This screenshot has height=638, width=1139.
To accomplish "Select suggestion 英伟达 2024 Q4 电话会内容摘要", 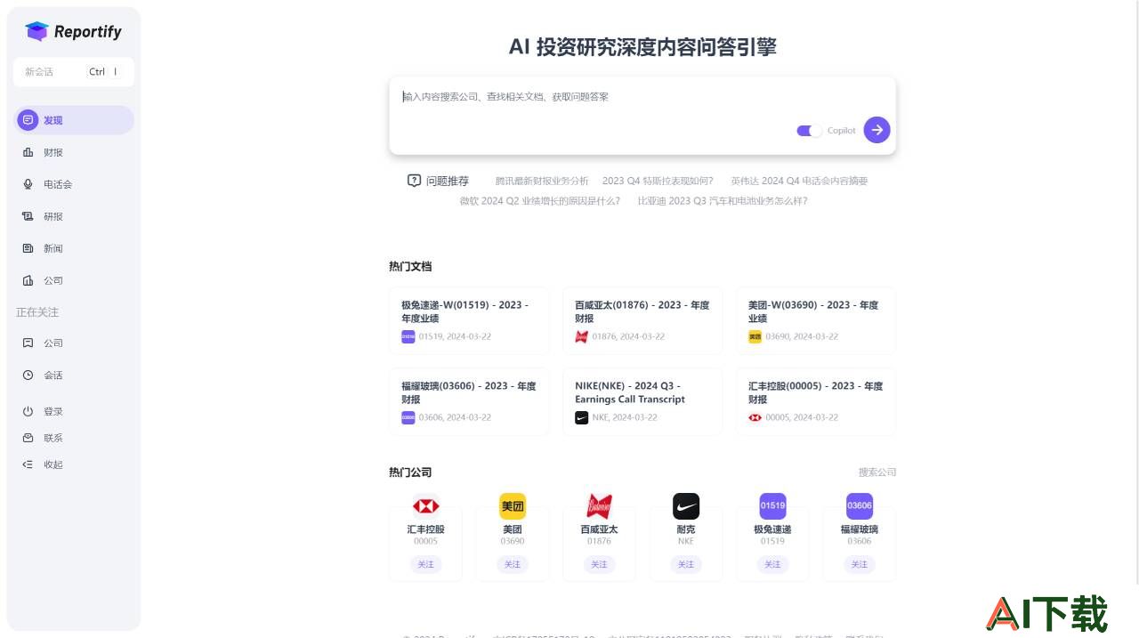I will click(799, 181).
